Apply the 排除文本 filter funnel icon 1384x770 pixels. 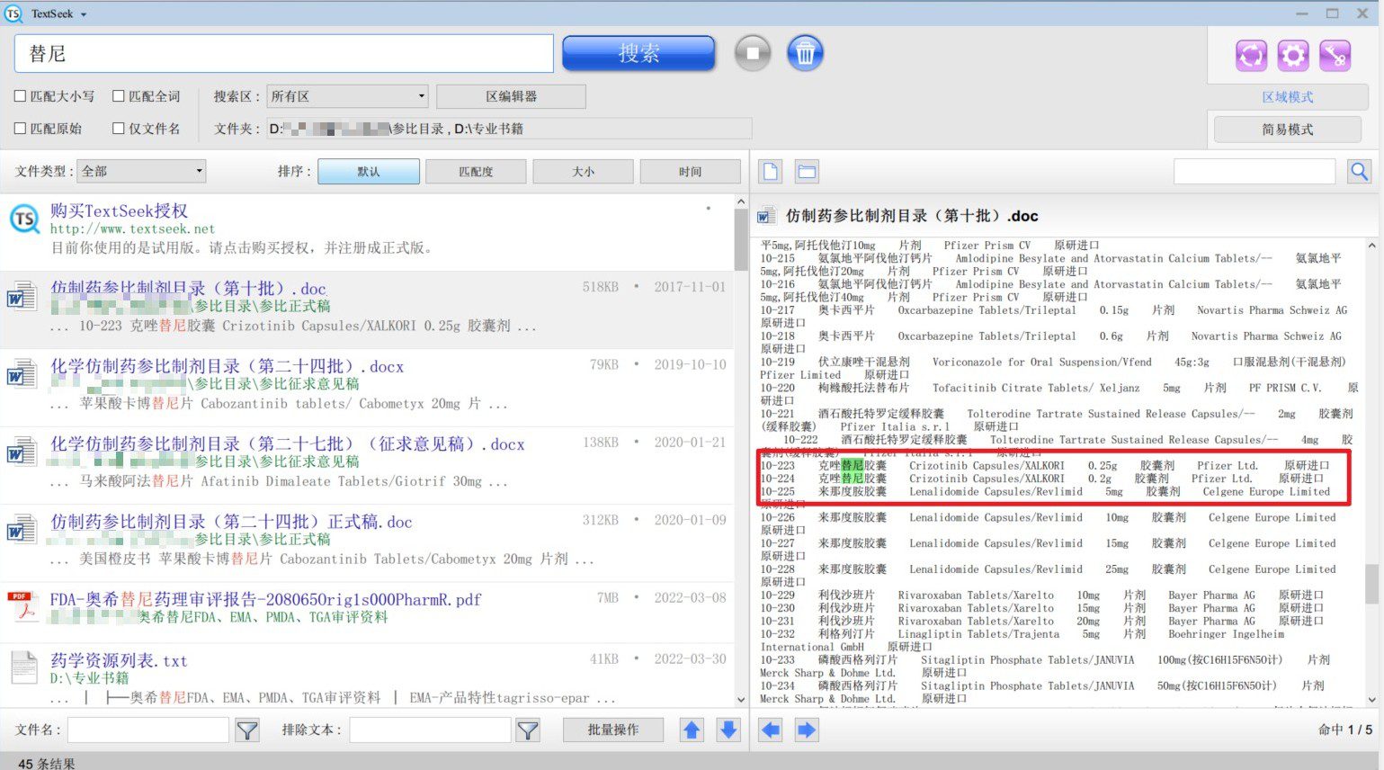(x=528, y=730)
